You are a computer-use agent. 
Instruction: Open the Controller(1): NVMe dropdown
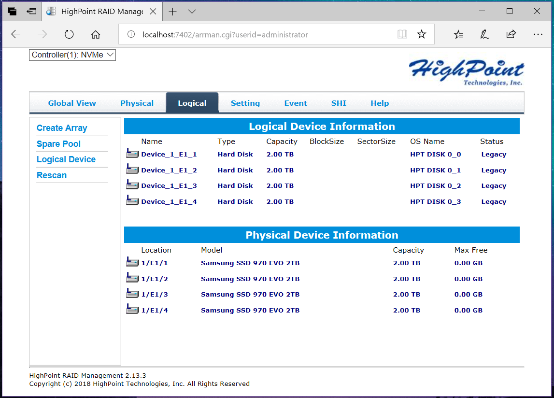(72, 55)
